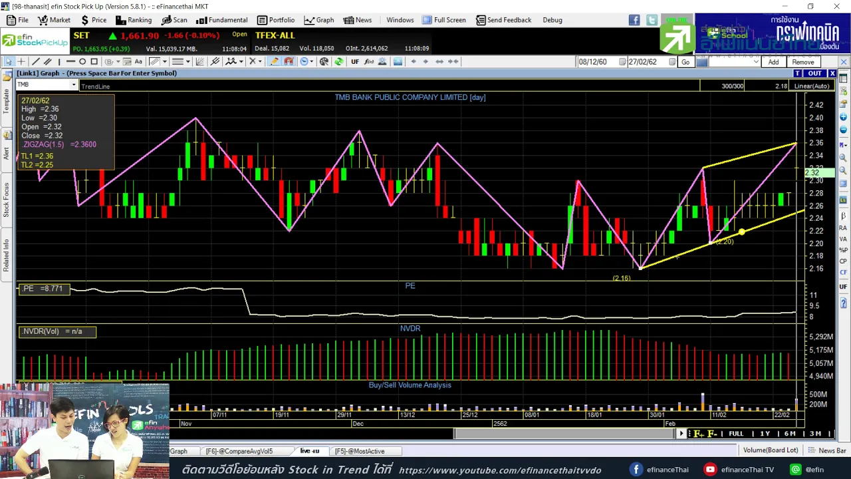The width and height of the screenshot is (851, 479).
Task: Toggle the OUT button in graph header
Action: 814,73
